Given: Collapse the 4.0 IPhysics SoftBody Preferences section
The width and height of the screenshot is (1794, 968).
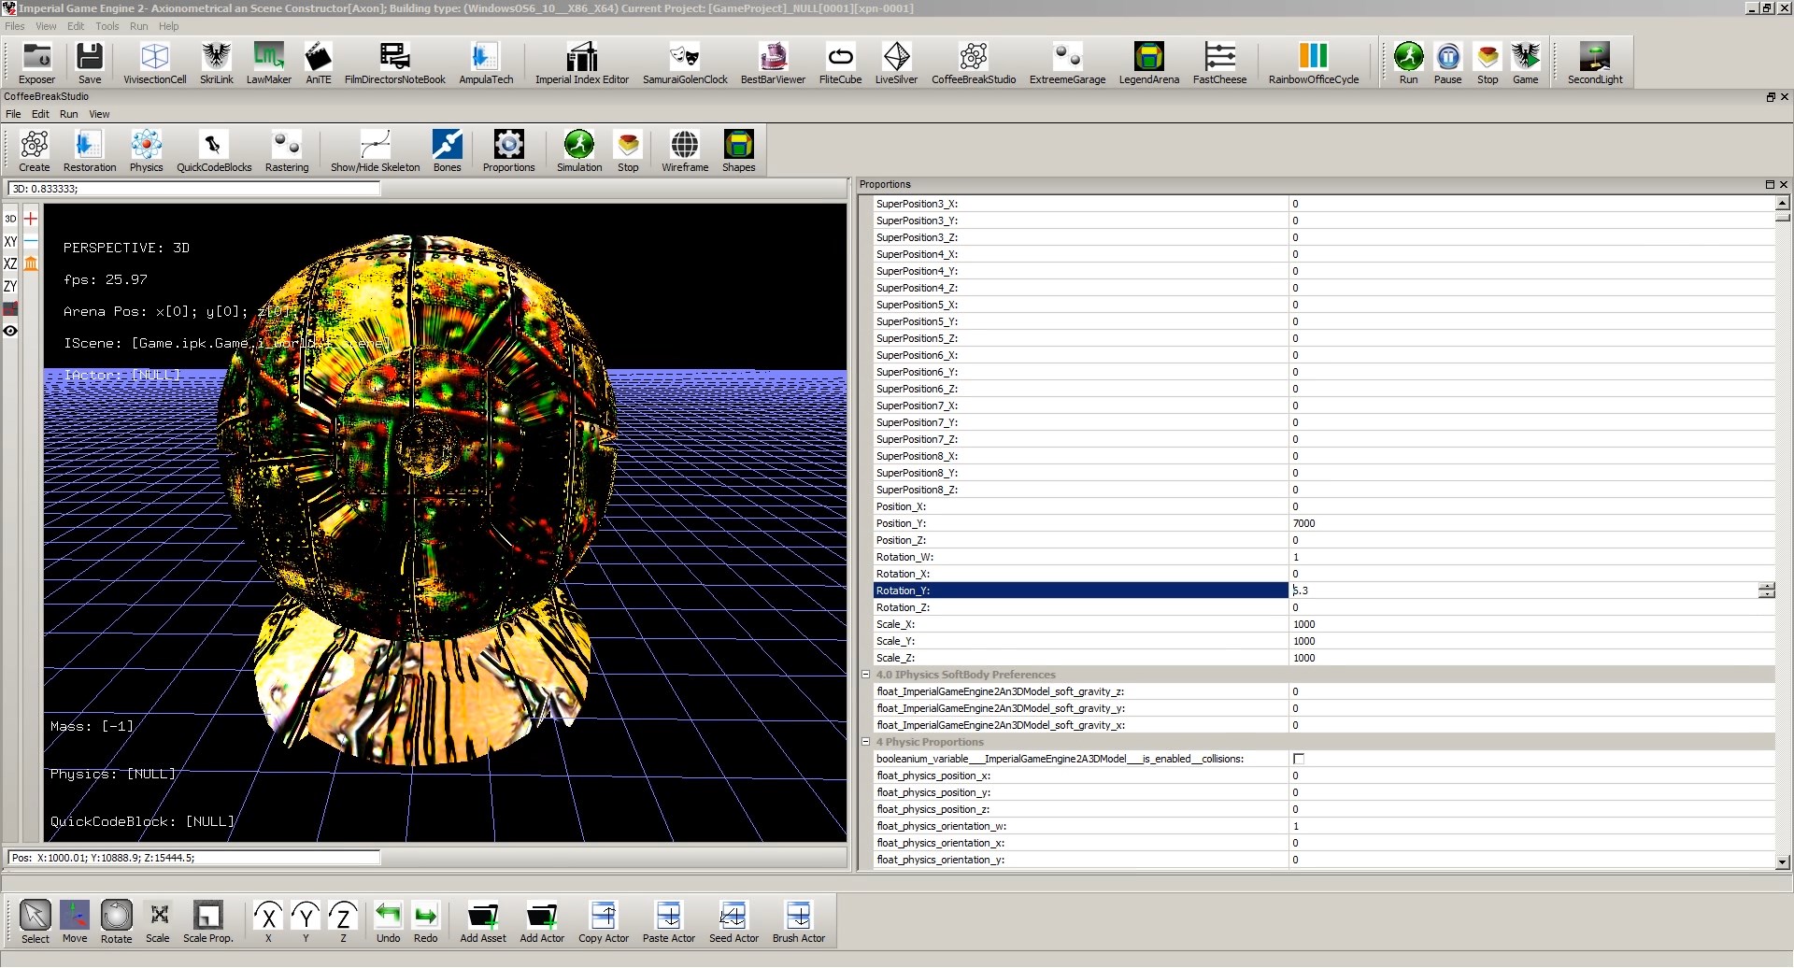Looking at the screenshot, I should [x=865, y=675].
